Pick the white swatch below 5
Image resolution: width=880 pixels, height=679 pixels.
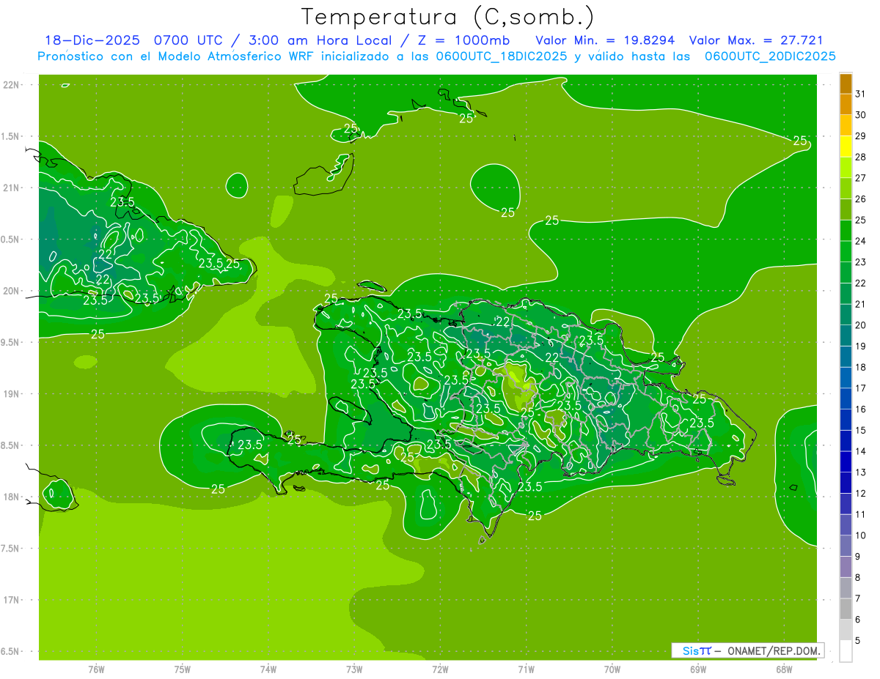pos(846,651)
